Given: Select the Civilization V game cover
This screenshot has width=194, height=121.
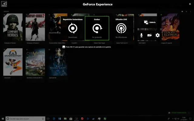Looking at the screenshot, I should tap(35, 62).
